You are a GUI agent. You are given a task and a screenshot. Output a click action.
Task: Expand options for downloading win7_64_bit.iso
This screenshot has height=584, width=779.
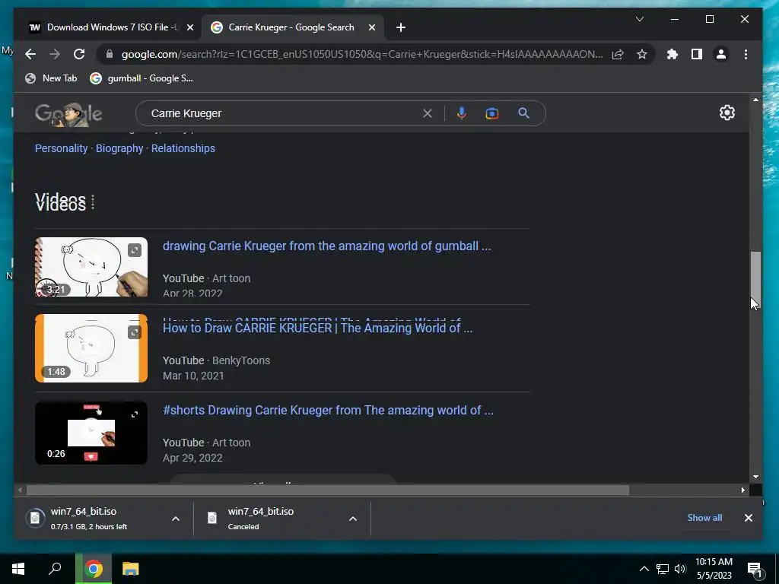click(x=176, y=519)
